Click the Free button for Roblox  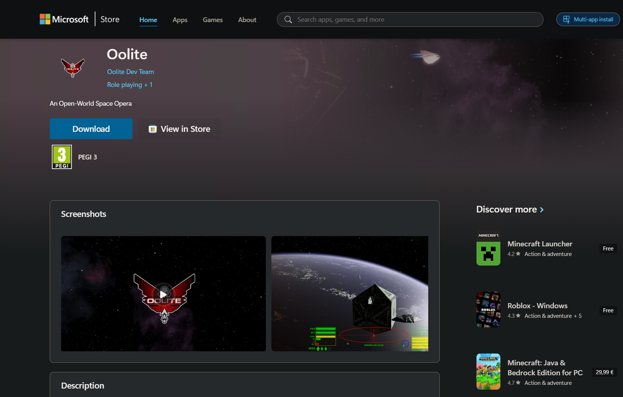[x=608, y=310]
